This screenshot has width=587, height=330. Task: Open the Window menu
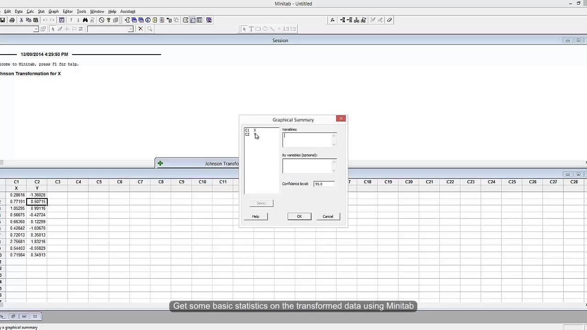coord(97,11)
